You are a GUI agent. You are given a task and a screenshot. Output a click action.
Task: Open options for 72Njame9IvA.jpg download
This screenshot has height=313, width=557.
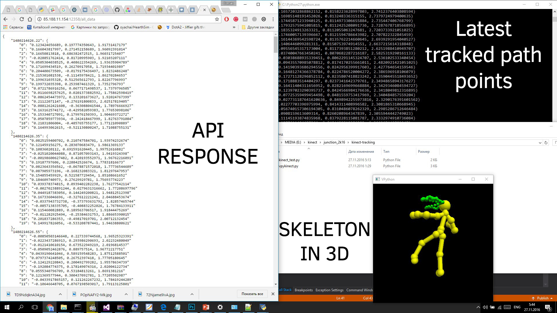coord(192,294)
